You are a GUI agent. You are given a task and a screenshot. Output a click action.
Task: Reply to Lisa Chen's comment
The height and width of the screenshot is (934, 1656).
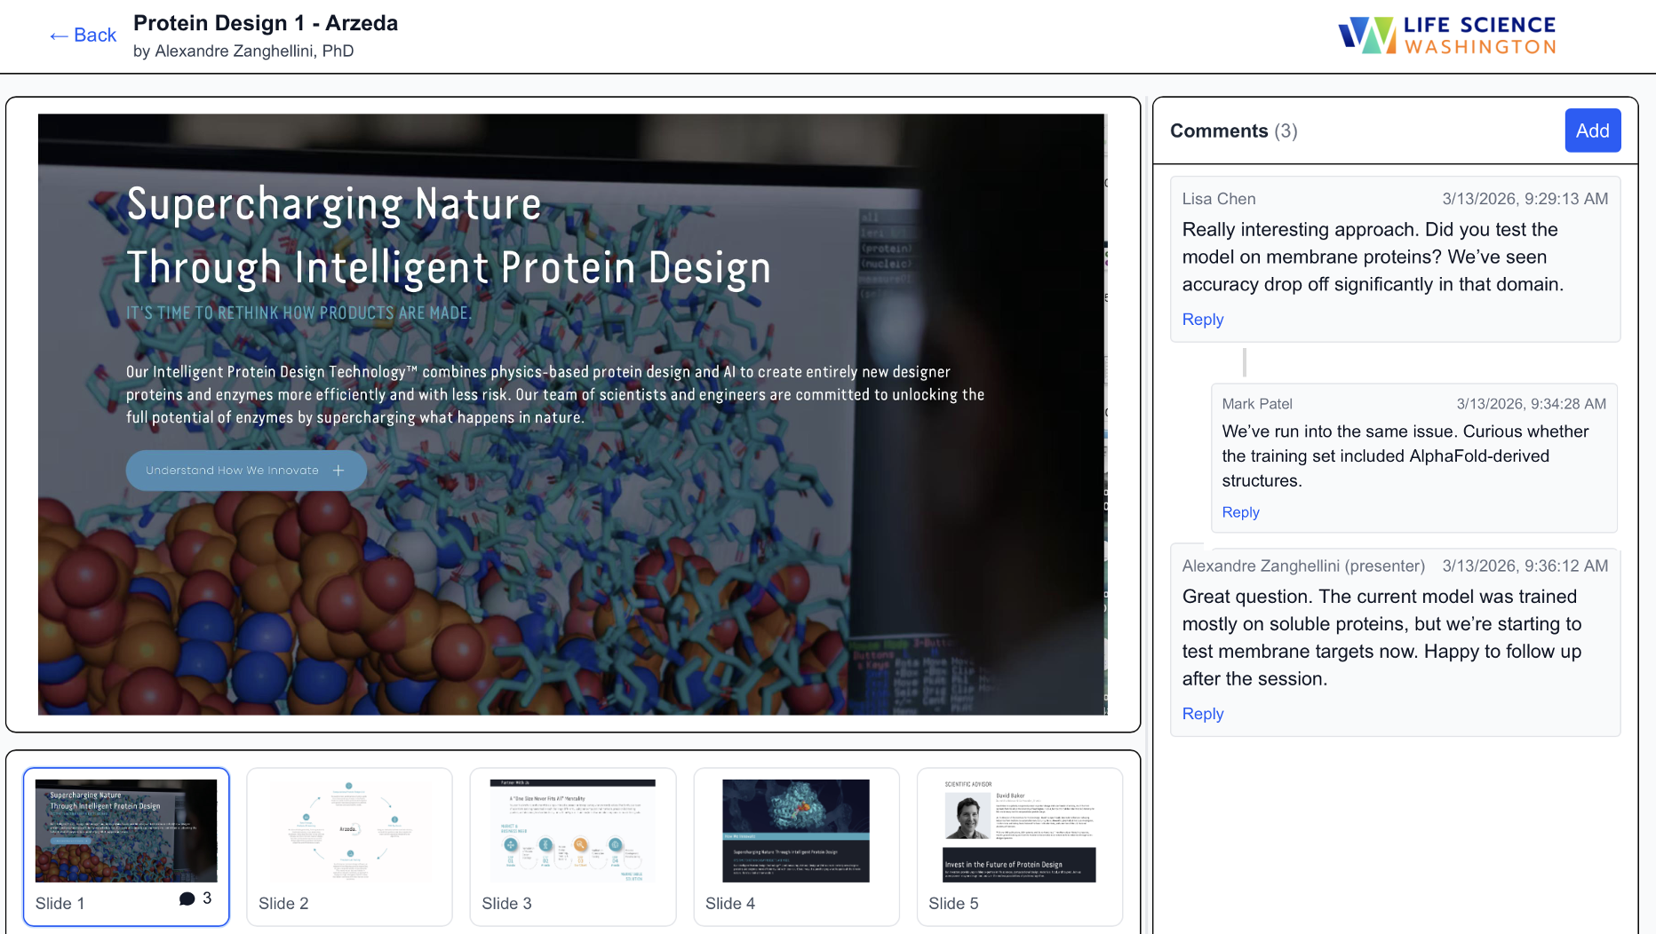click(x=1202, y=320)
